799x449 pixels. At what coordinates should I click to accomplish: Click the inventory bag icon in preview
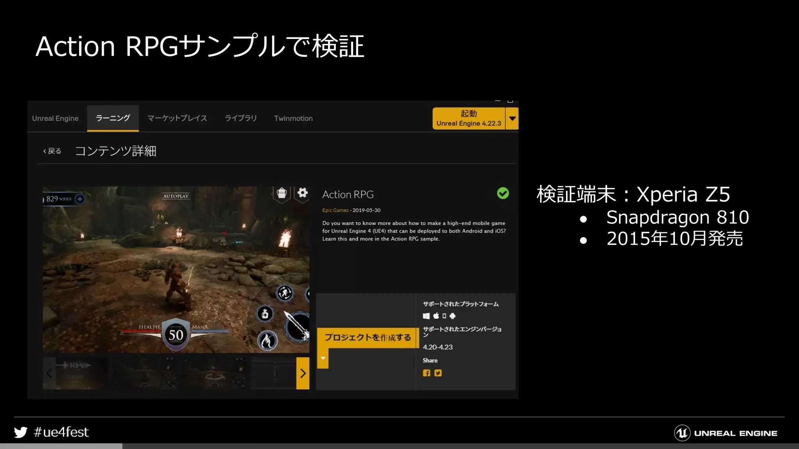pos(282,193)
